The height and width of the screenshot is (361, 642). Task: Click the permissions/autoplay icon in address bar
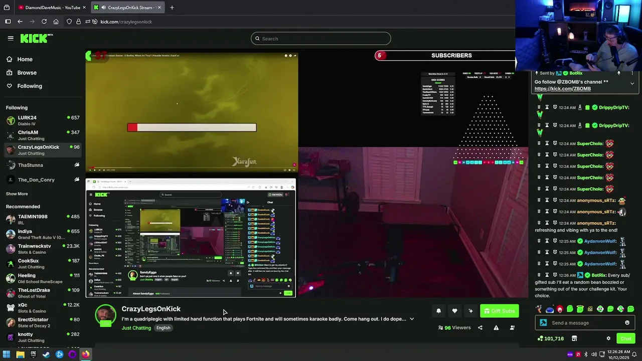[x=88, y=22]
